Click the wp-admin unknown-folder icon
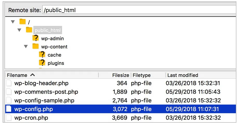Screen dimensions: 239x124 coord(36,38)
